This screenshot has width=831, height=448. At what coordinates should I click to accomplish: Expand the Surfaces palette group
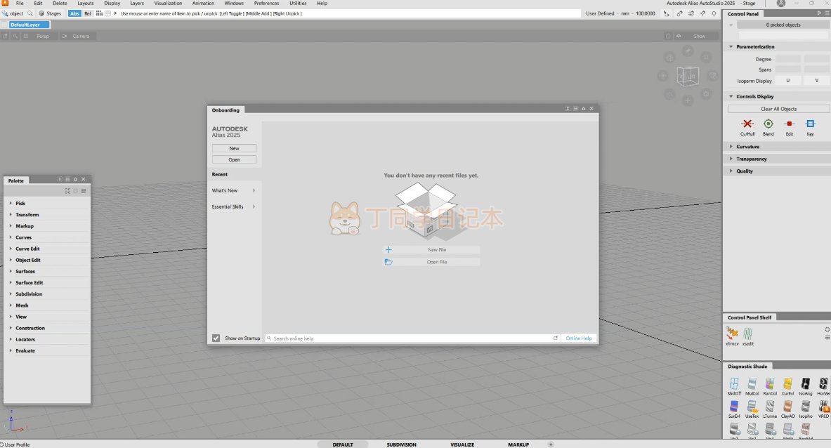coord(25,271)
